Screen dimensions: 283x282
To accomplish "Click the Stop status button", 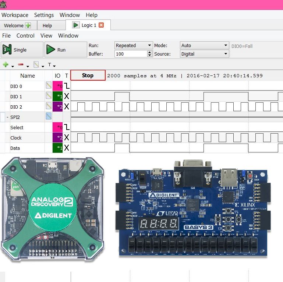I will (88, 75).
